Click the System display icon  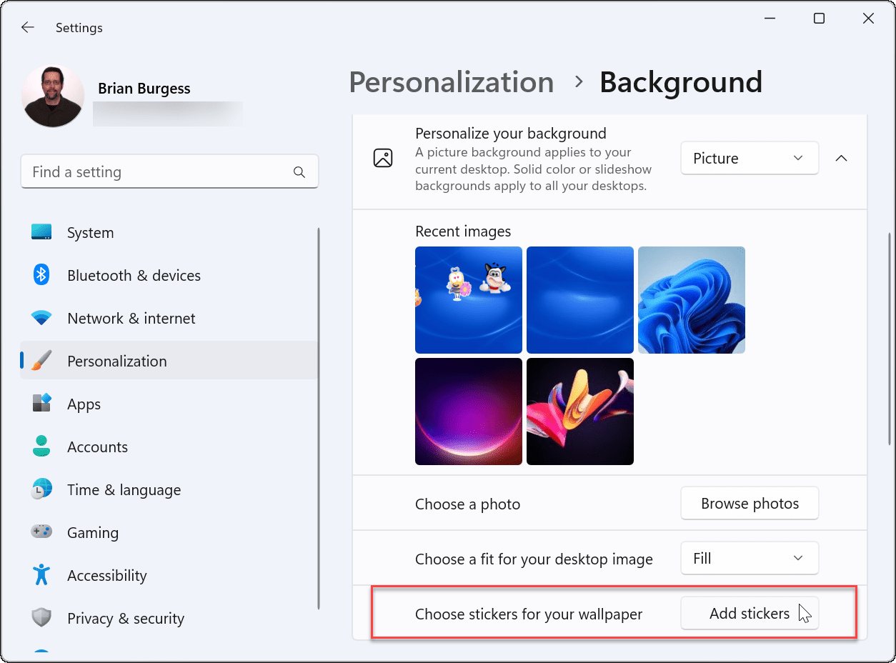(x=41, y=232)
